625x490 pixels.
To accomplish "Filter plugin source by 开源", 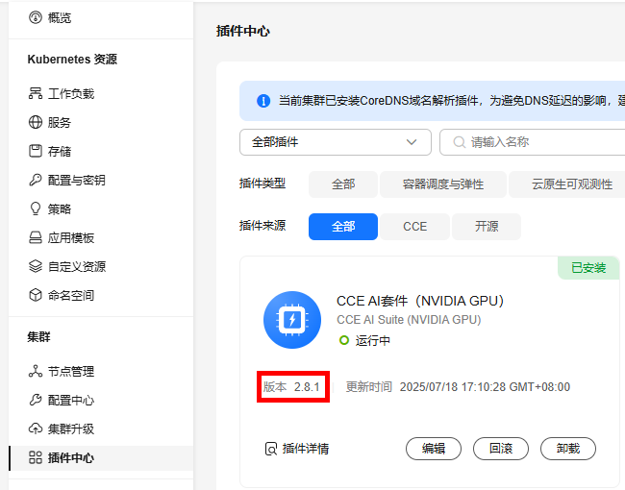I will coord(487,227).
